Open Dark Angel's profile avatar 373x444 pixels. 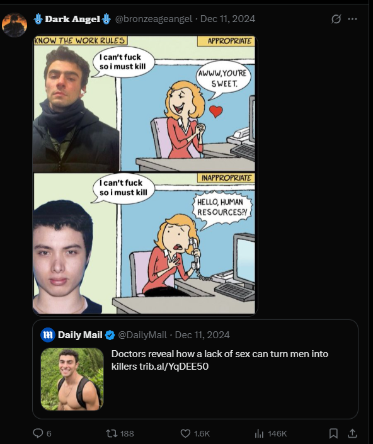[14, 25]
